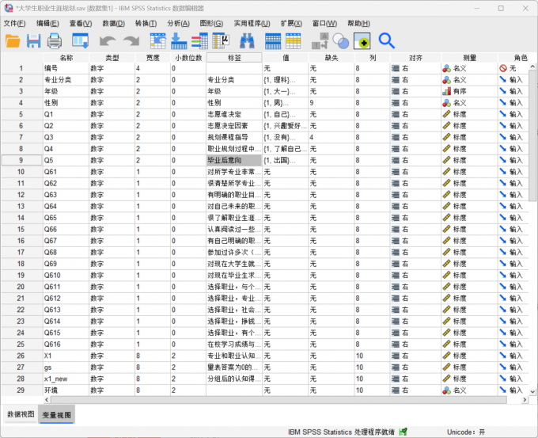Viewport: 538px width, 438px height.
Task: Open the type cell for 性别 row
Action: click(111, 103)
